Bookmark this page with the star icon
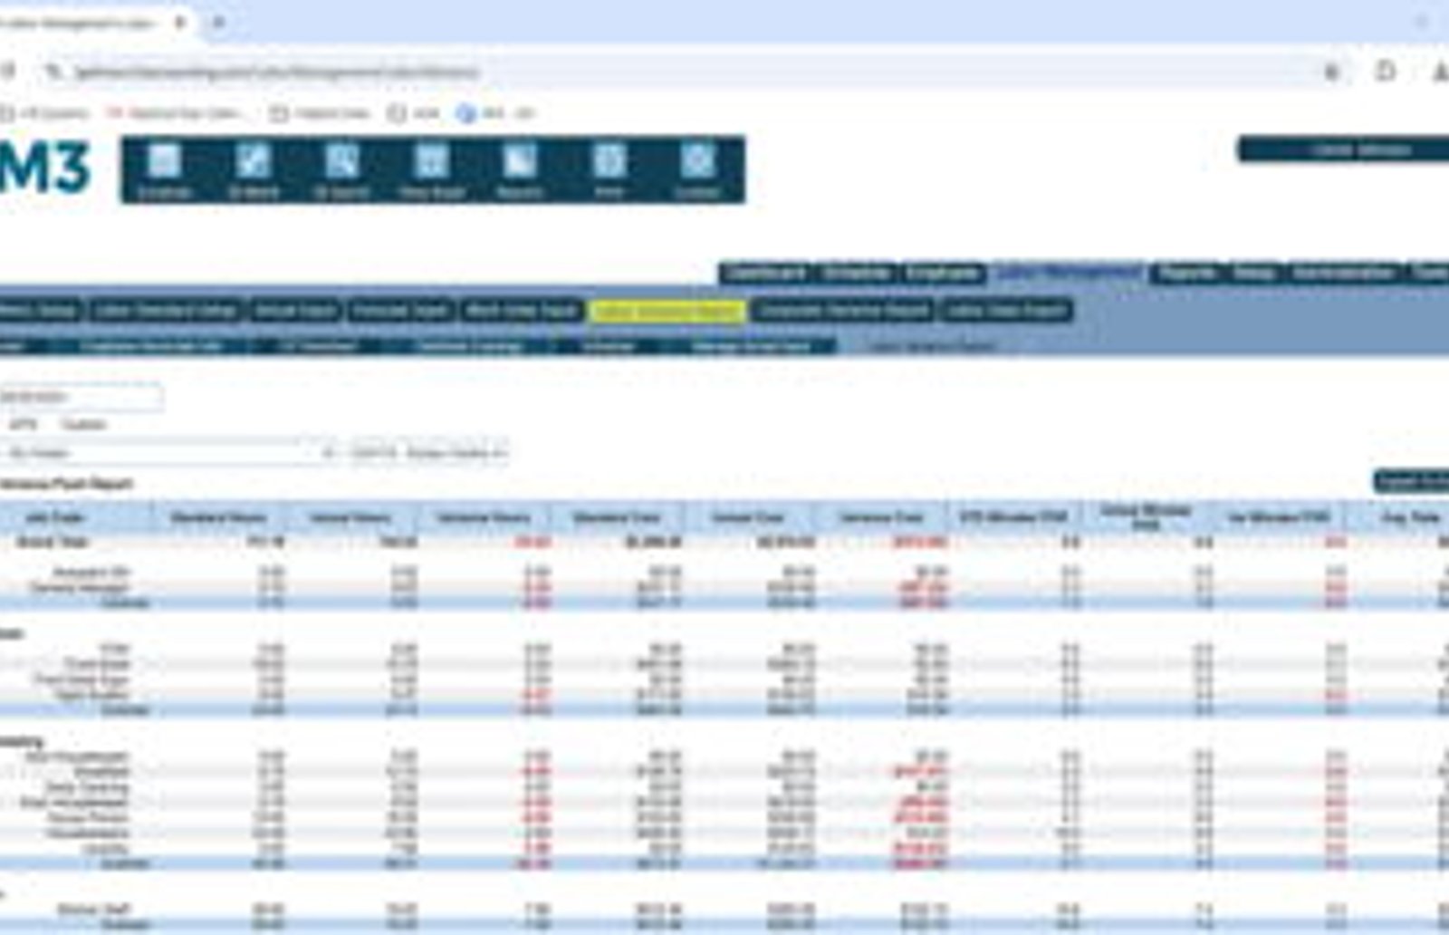Image resolution: width=1449 pixels, height=935 pixels. (1332, 72)
